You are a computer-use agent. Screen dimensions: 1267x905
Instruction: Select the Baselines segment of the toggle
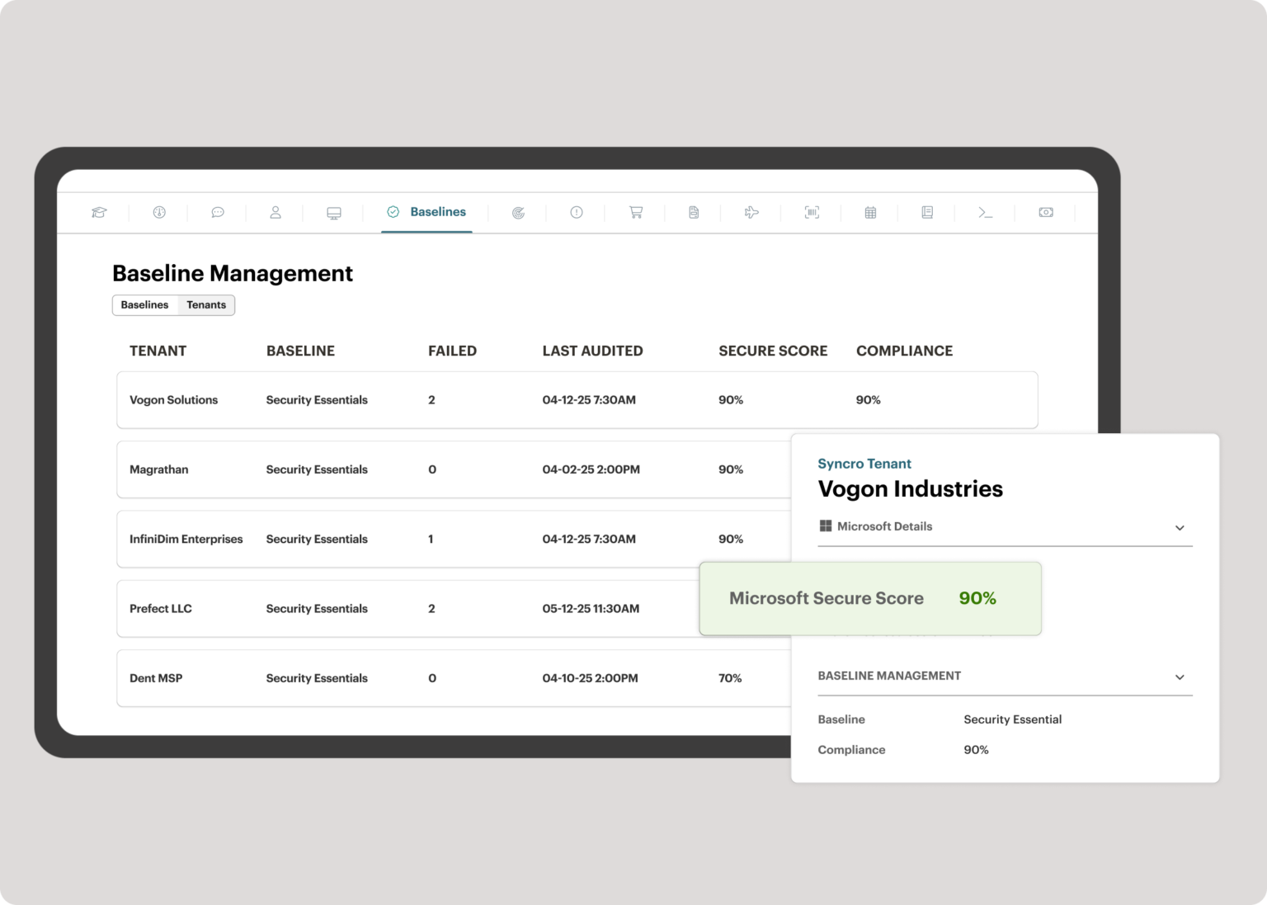(x=145, y=304)
